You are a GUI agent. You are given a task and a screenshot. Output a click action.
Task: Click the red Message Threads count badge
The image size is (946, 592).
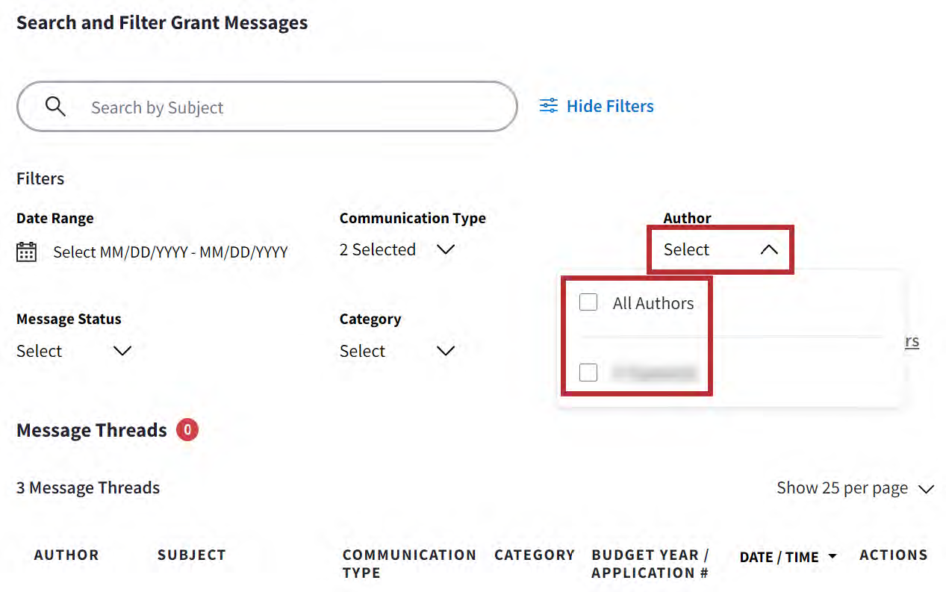tap(187, 430)
